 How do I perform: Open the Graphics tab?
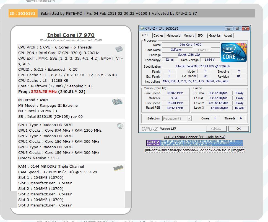click(215, 35)
